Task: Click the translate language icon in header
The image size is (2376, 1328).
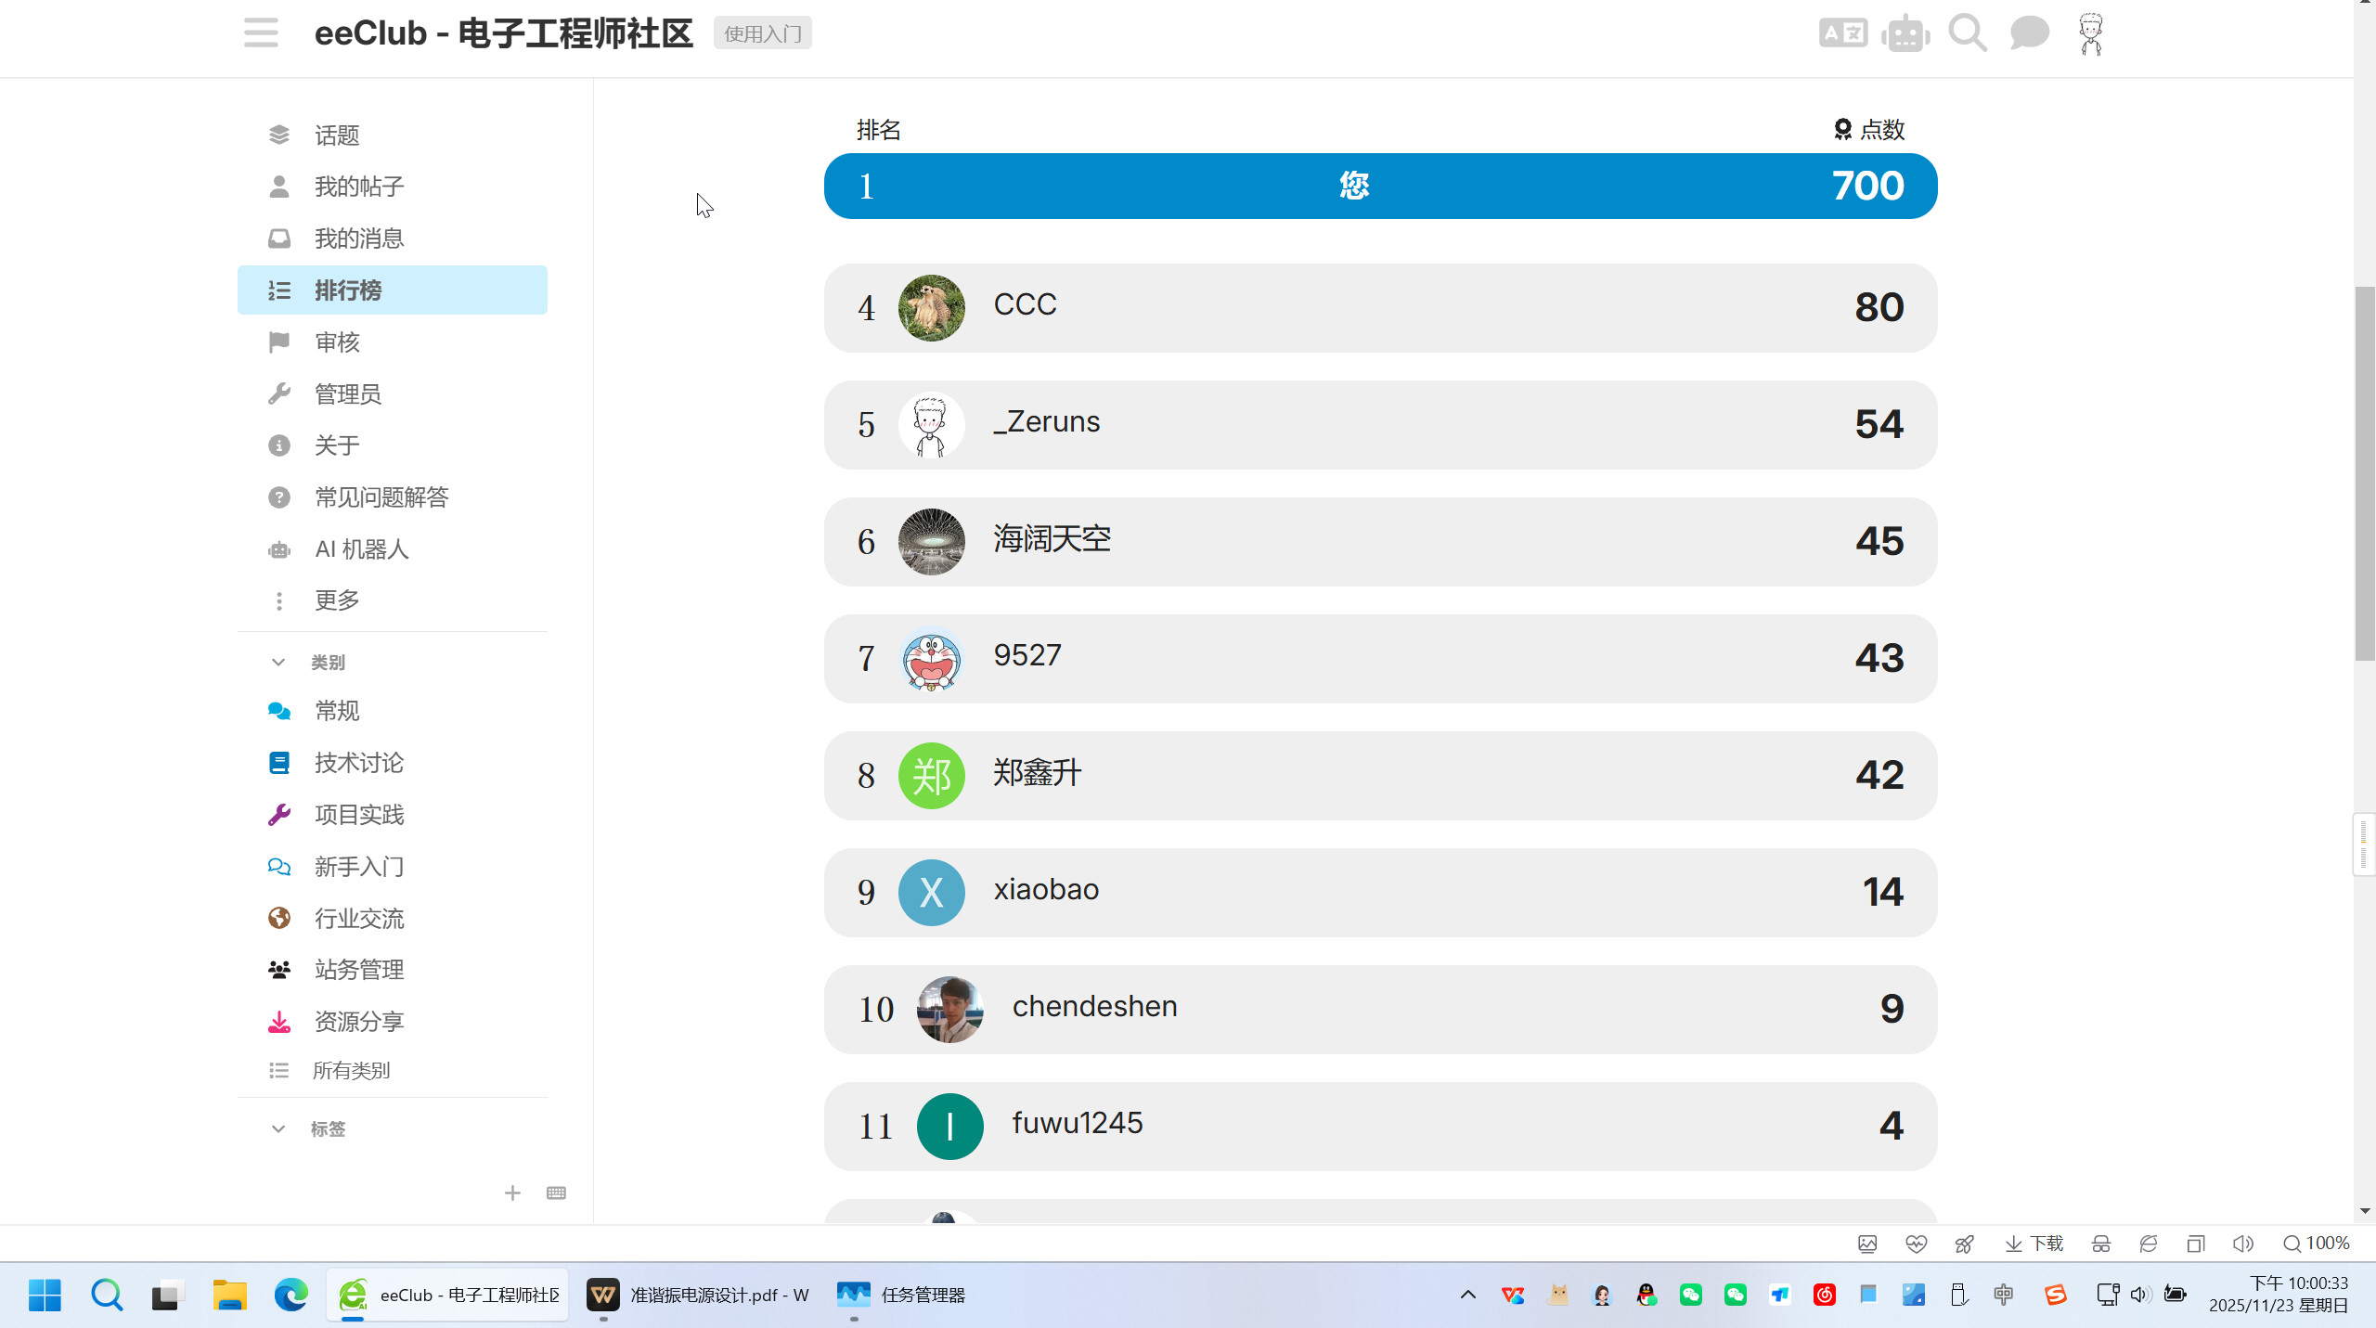Action: point(1842,33)
